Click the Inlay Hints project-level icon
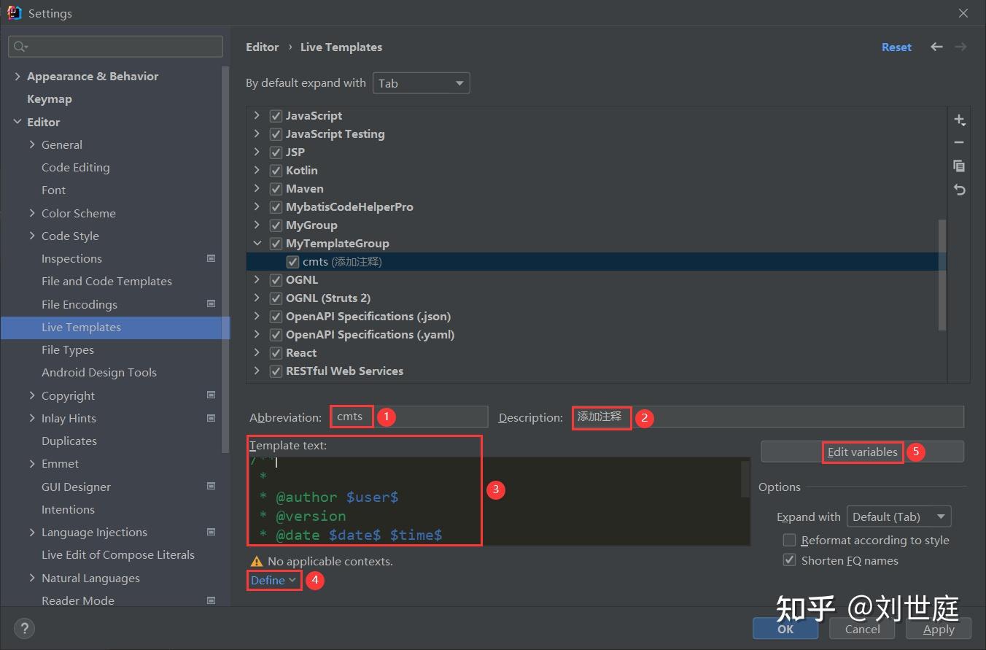The height and width of the screenshot is (650, 986). (x=211, y=418)
